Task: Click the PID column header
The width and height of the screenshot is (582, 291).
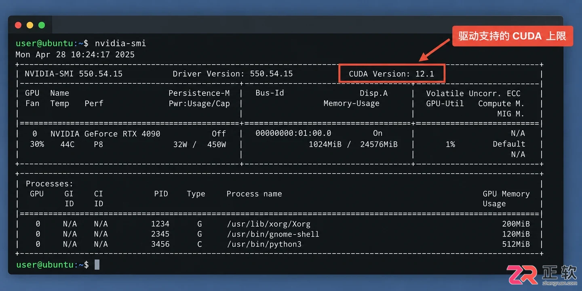Action: (161, 194)
